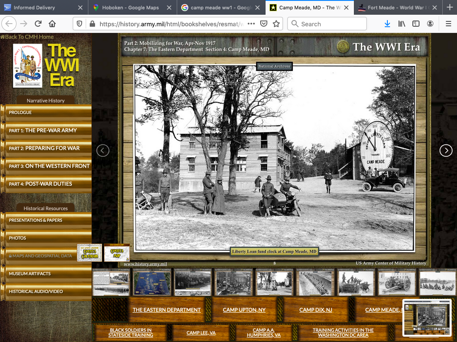Select the blue map slide thumbnail
This screenshot has width=457, height=342.
[152, 282]
